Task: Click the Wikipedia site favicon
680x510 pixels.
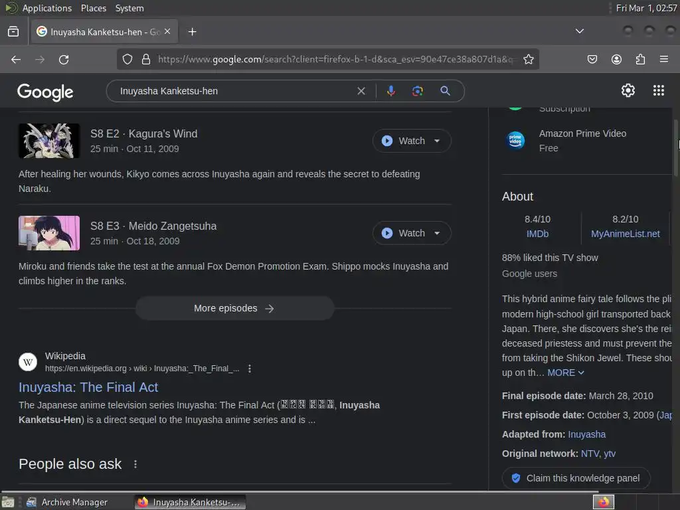Action: (28, 362)
